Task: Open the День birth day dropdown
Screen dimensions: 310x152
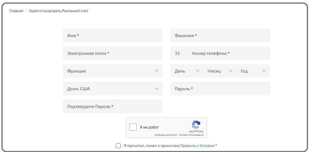Action: [x=187, y=71]
